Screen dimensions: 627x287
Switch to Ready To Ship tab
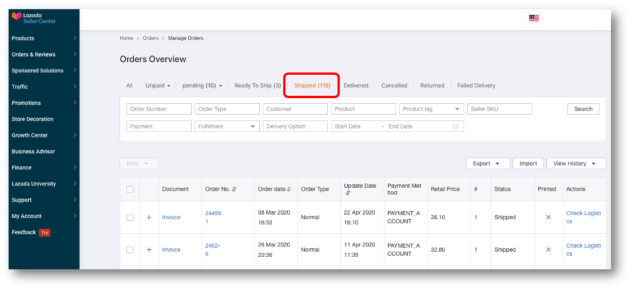[257, 86]
